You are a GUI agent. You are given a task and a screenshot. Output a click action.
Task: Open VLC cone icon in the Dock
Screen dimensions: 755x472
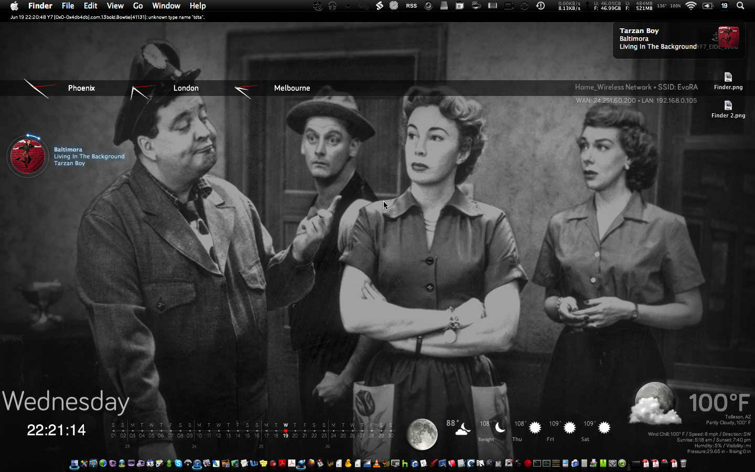click(x=376, y=463)
